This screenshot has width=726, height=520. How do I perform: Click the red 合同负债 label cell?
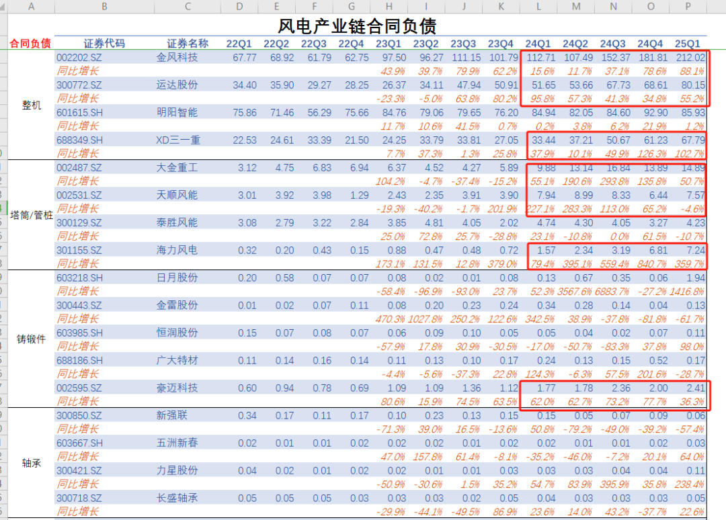[x=30, y=44]
